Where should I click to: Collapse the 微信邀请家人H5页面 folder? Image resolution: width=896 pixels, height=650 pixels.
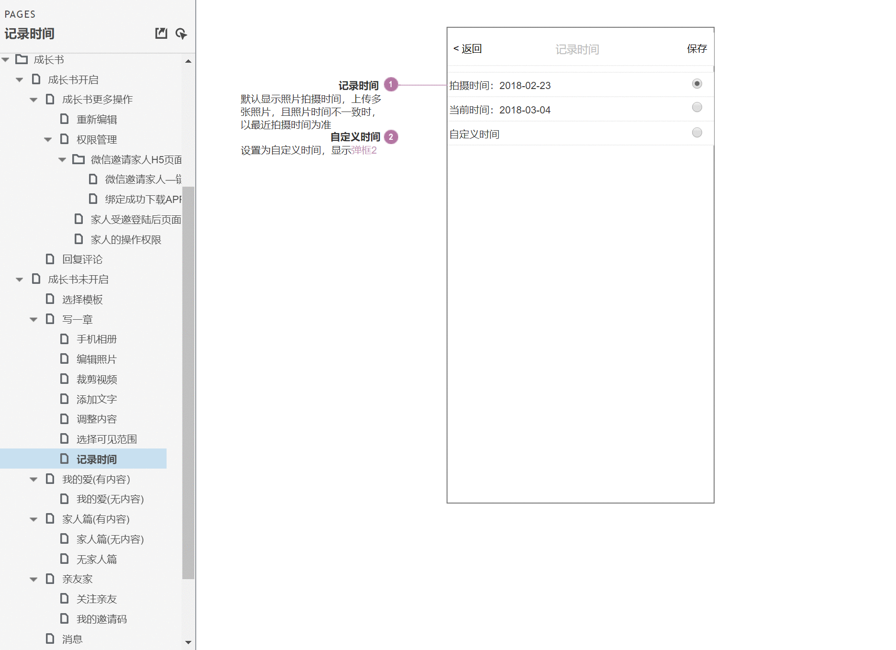coord(62,160)
